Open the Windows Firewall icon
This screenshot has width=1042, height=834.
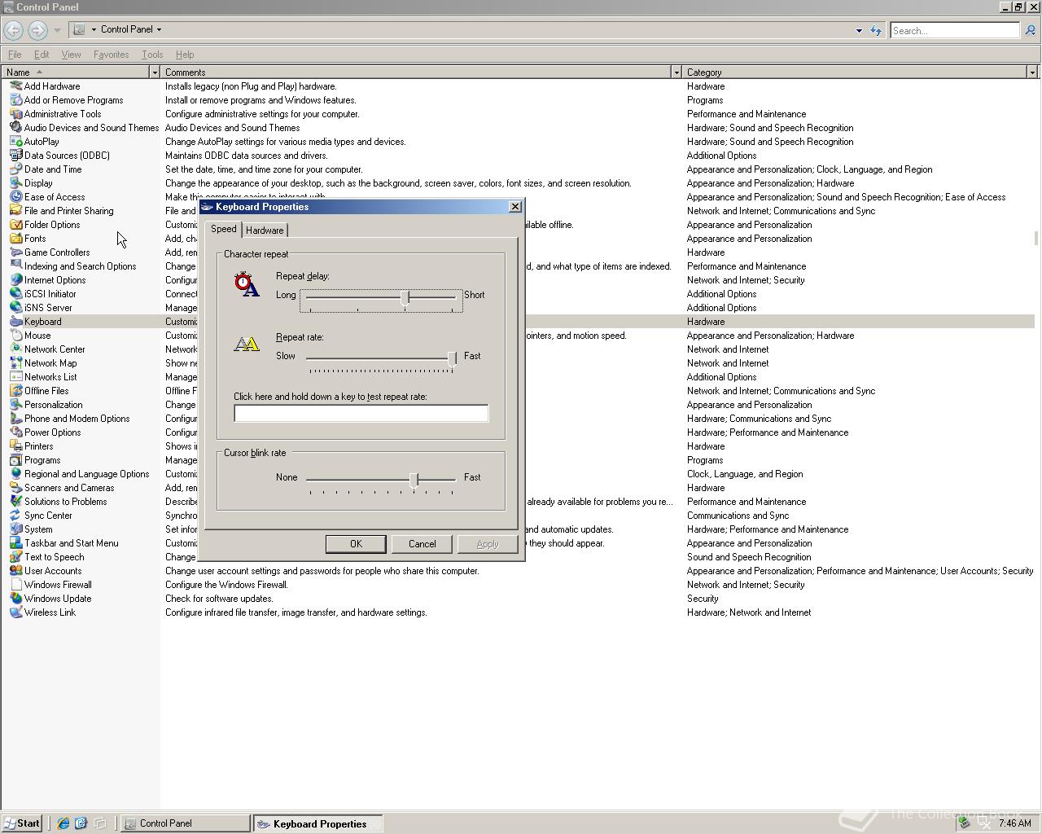coord(15,585)
